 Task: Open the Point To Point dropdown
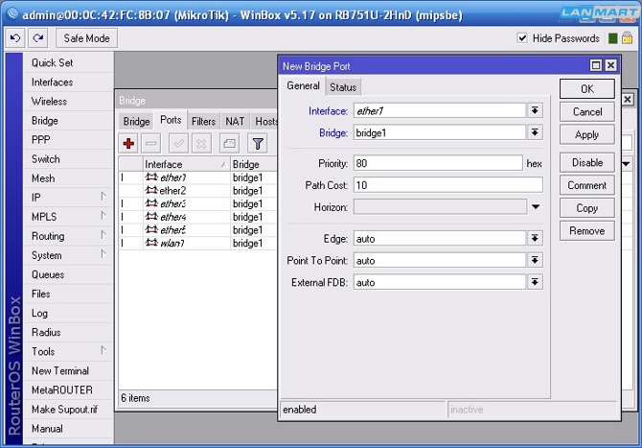click(x=535, y=260)
